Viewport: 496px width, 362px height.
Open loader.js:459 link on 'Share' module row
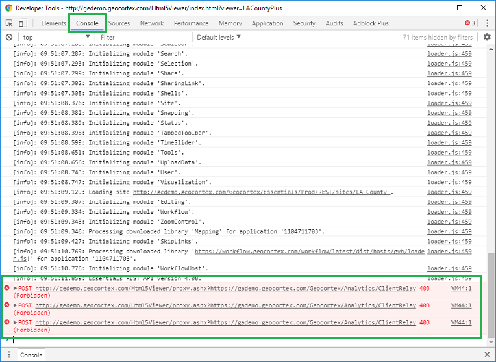pos(449,73)
